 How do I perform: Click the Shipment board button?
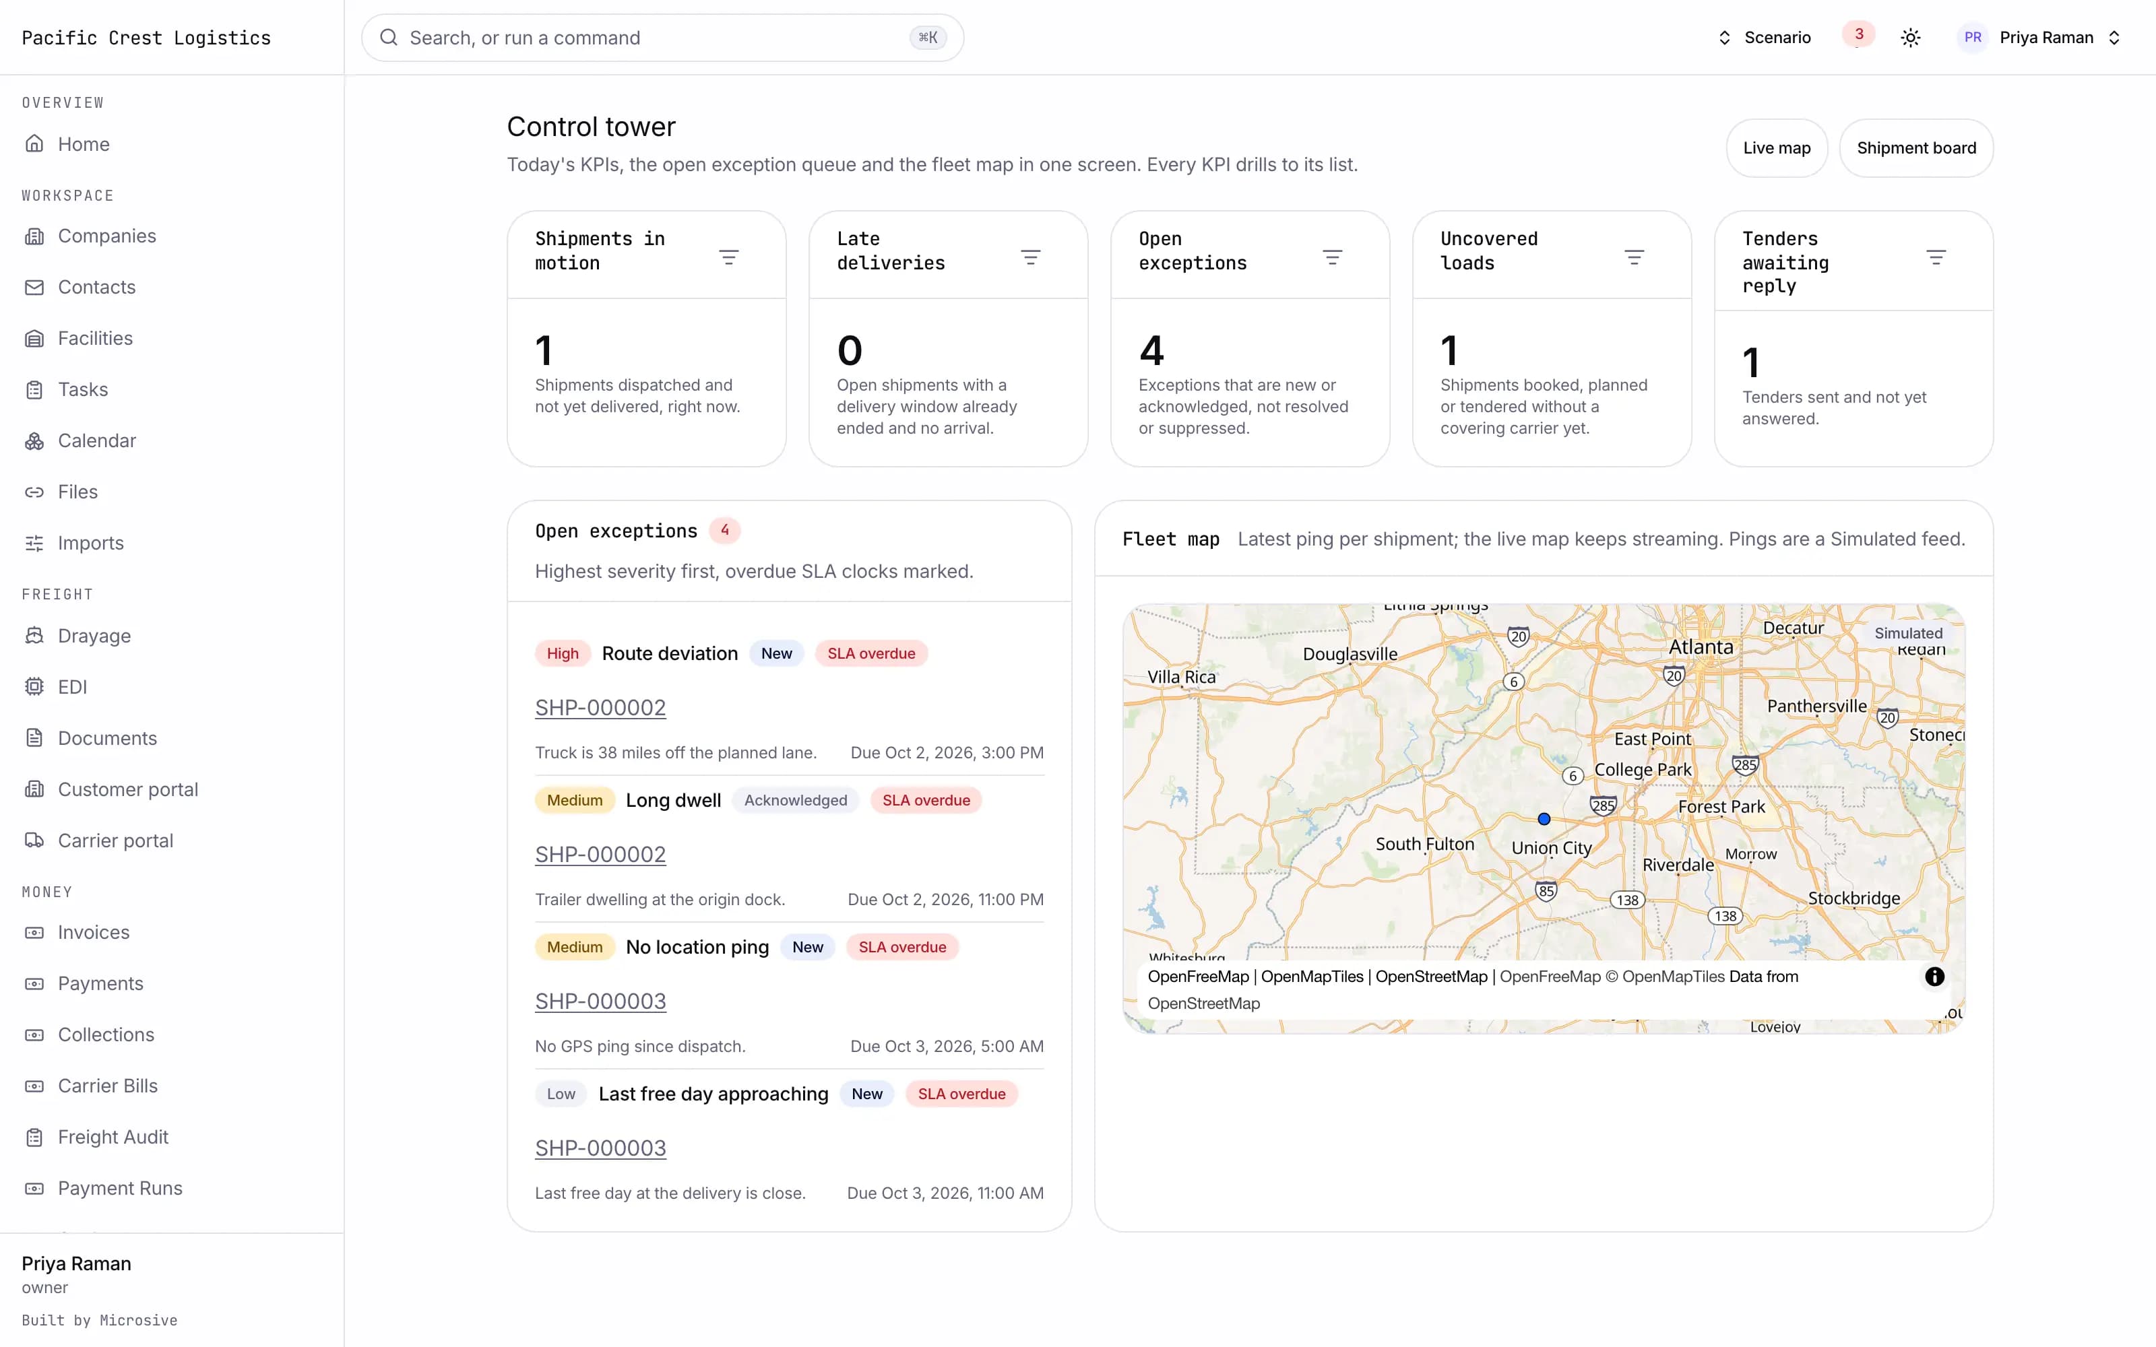tap(1915, 148)
